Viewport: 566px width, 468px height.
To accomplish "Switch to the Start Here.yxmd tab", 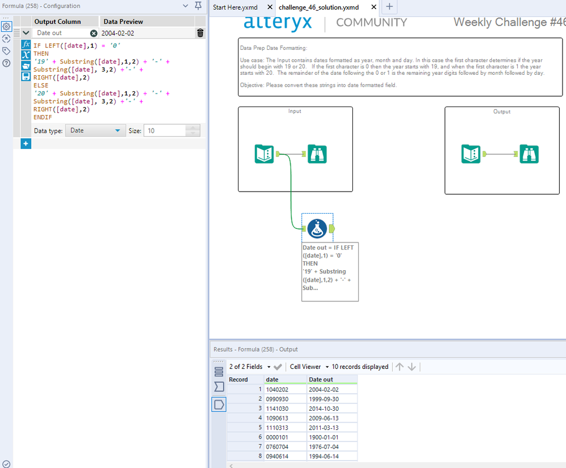I will [235, 7].
